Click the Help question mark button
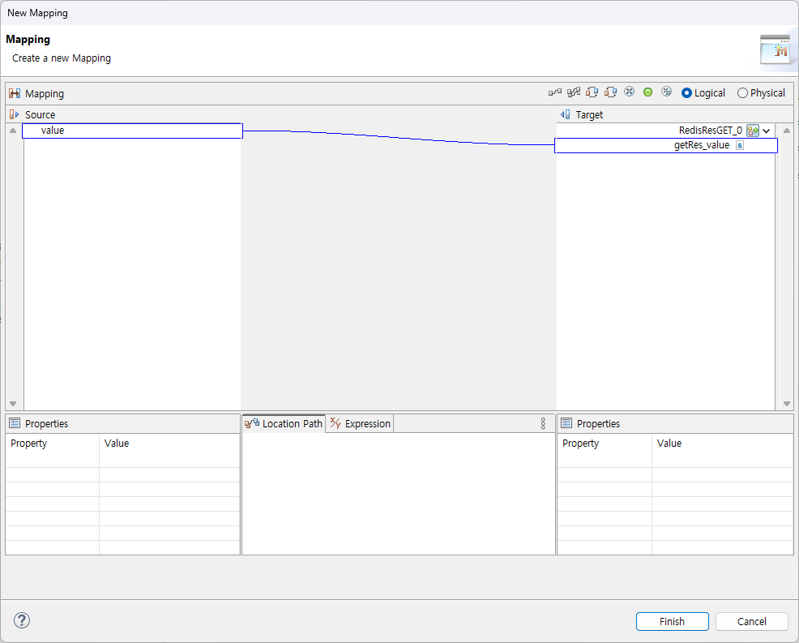Screen dimensions: 799x643 [21, 620]
